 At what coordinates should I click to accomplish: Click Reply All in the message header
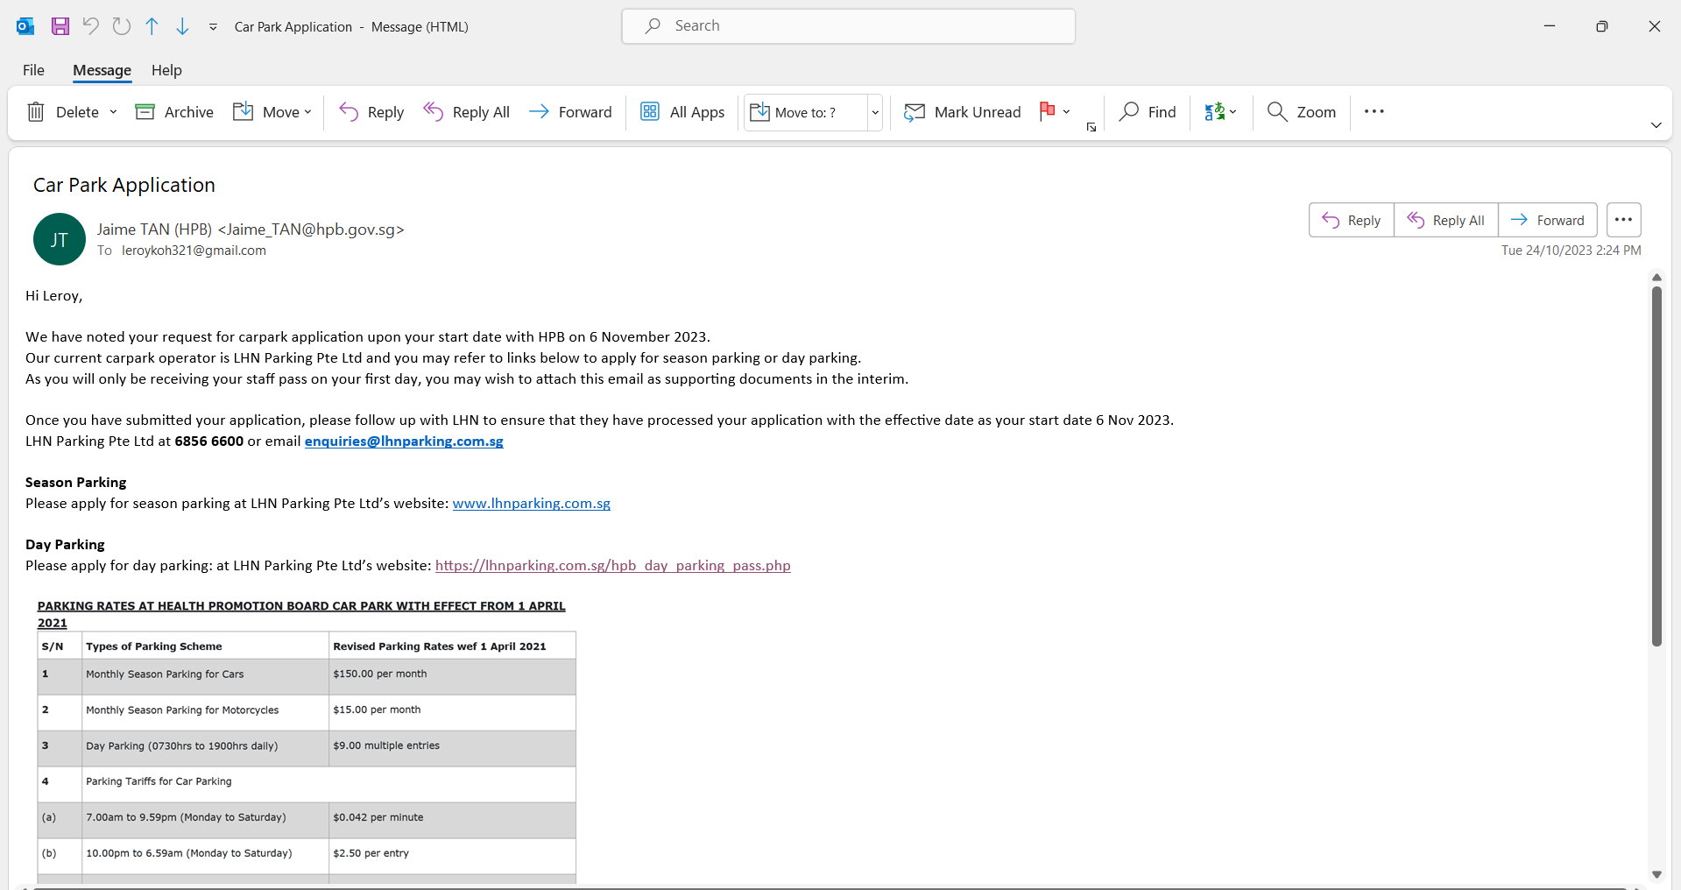(1446, 220)
